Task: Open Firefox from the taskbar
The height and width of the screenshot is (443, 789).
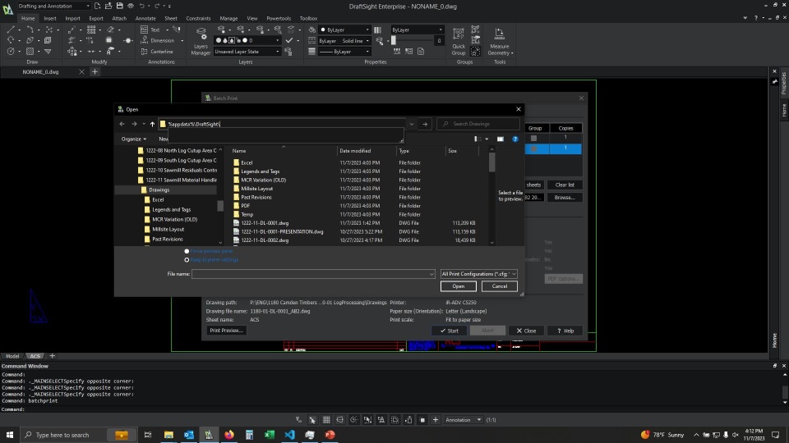Action: click(228, 435)
